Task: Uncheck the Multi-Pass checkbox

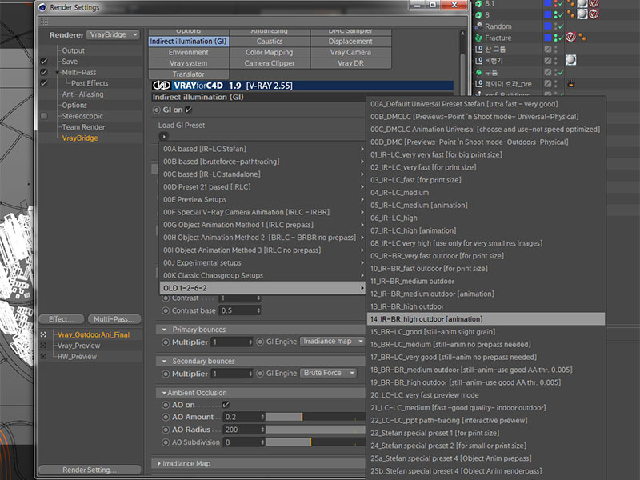Action: click(44, 72)
